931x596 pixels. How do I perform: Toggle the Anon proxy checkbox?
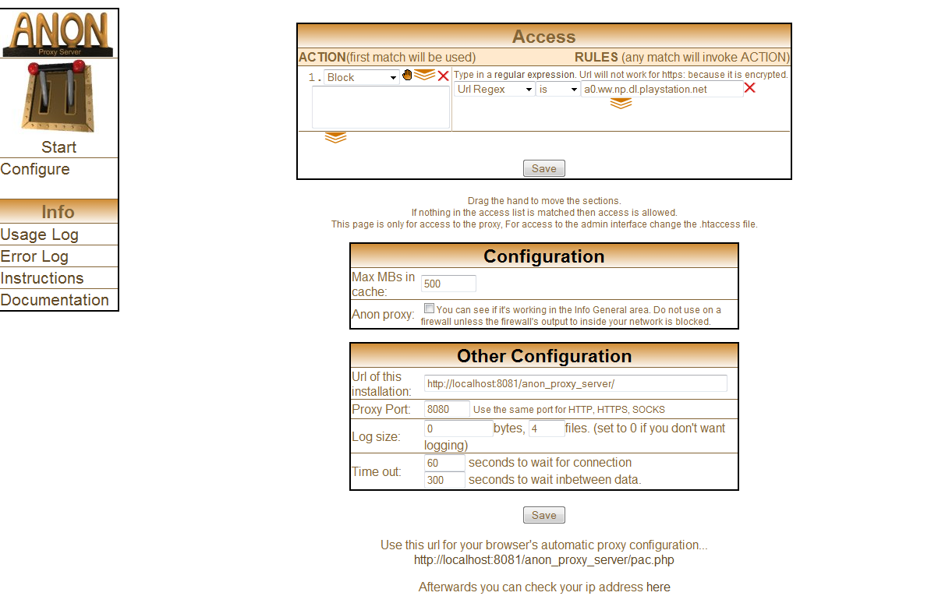tap(429, 308)
